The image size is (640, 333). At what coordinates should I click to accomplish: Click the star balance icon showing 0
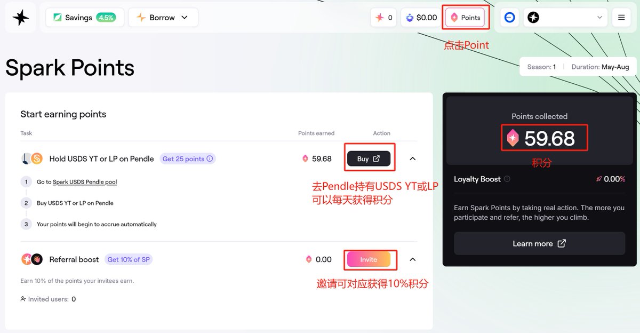coord(383,18)
